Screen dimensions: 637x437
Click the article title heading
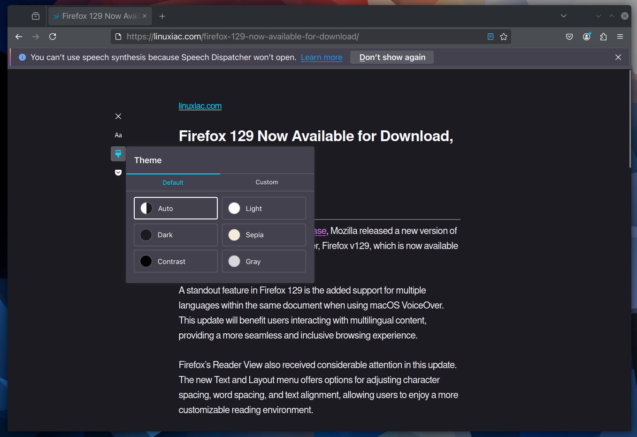(x=316, y=136)
